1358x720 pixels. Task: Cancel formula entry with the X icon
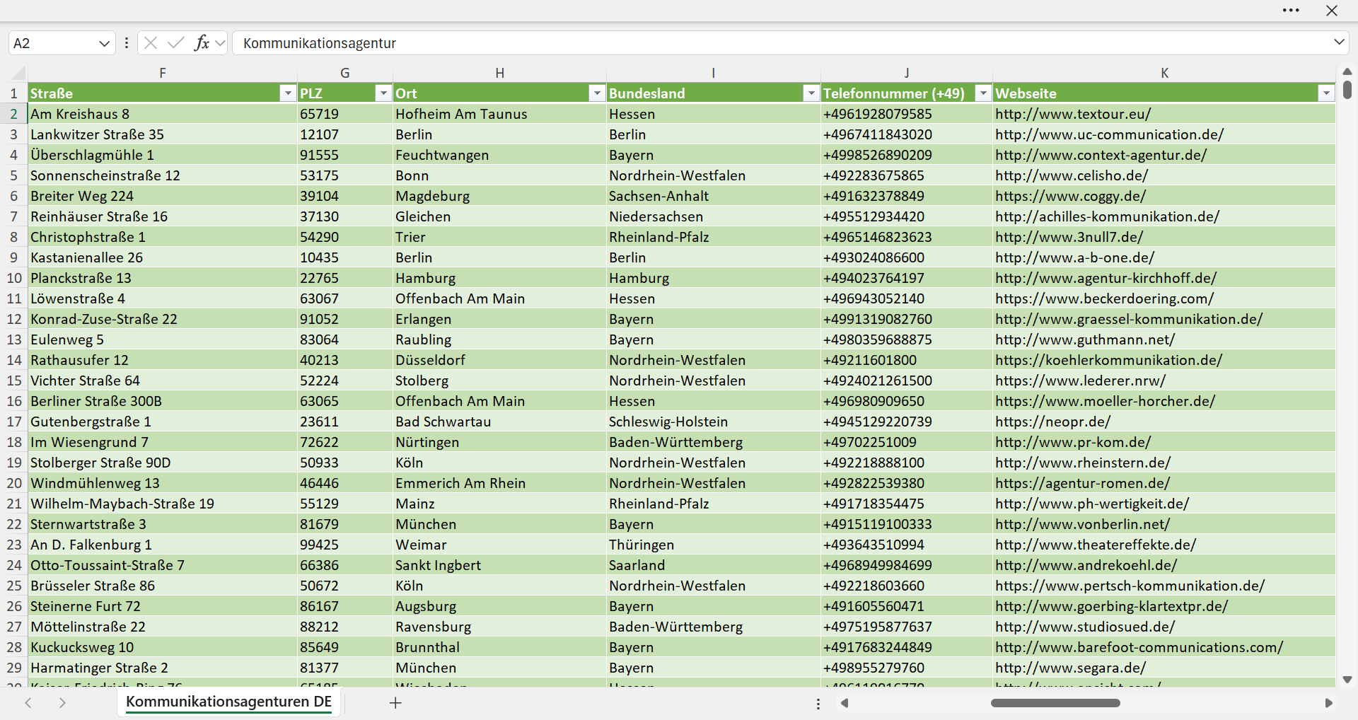click(151, 43)
